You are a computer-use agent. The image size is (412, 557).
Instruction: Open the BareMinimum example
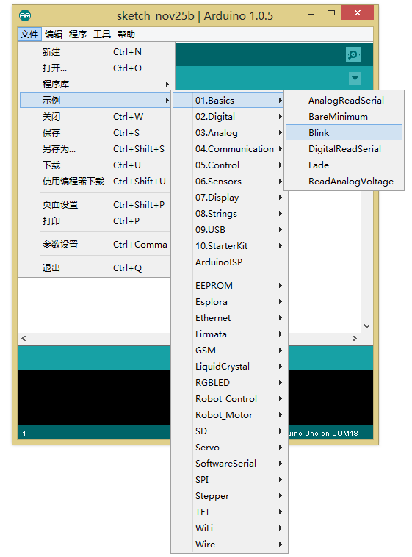tap(344, 117)
